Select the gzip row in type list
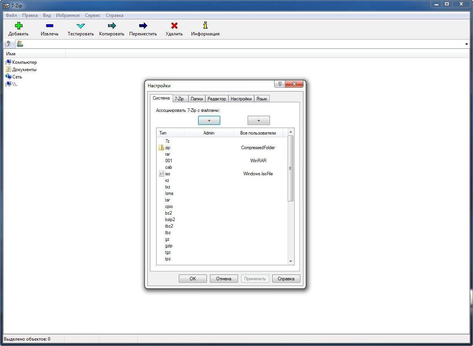Image resolution: width=473 pixels, height=346 pixels. pos(222,246)
